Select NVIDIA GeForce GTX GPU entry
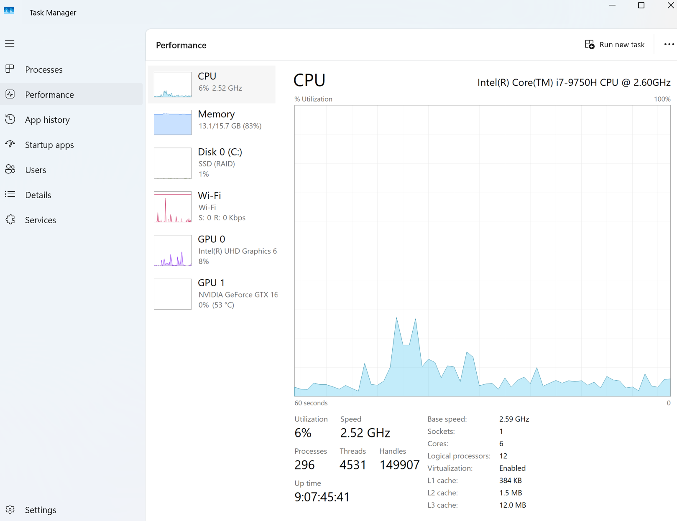677x521 pixels. [212, 294]
